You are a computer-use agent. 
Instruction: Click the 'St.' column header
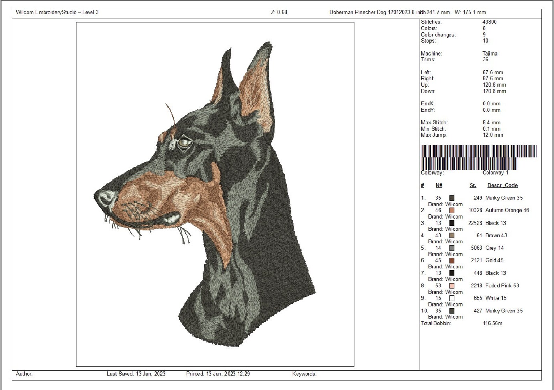coord(473,185)
